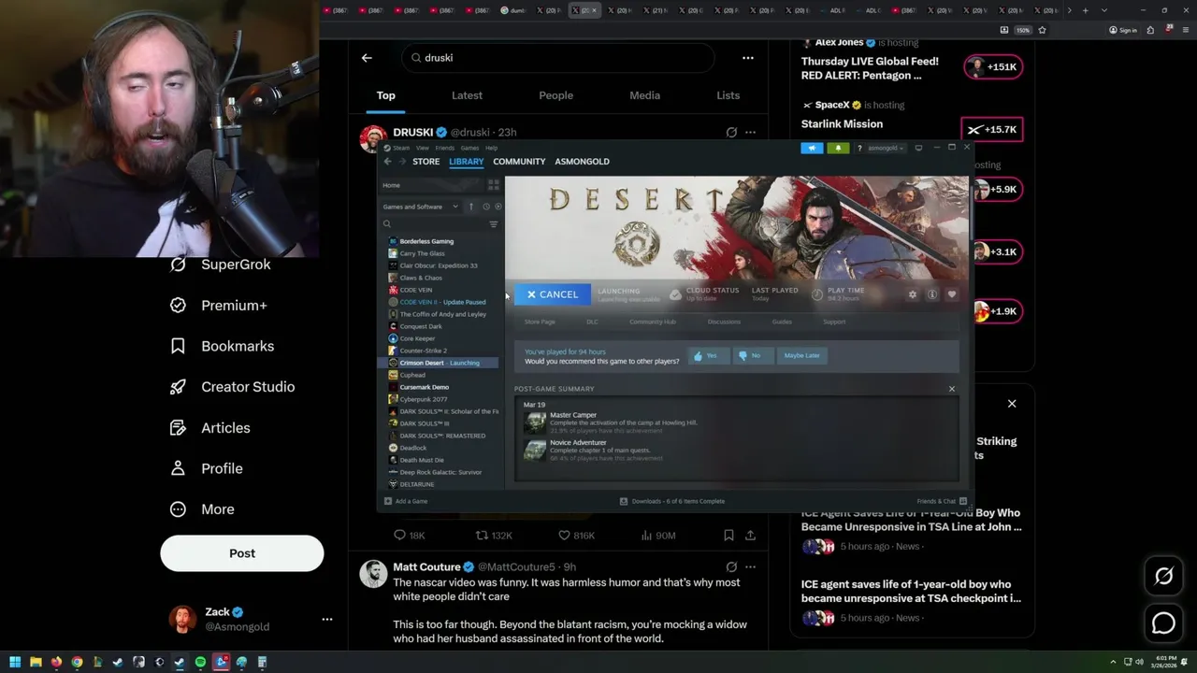Recommend game with the Yes thumbs-up button

[x=708, y=355]
